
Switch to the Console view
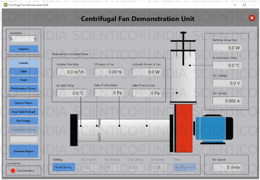tap(24, 63)
